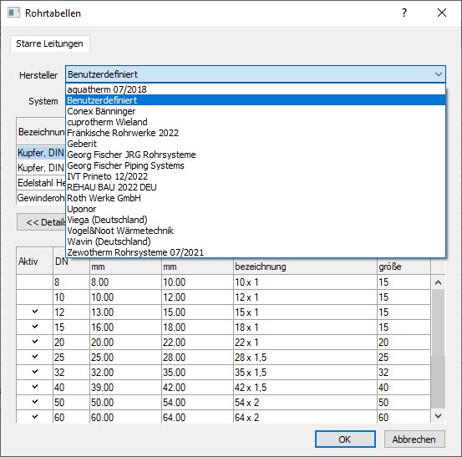The height and width of the screenshot is (457, 462).
Task: Toggle Aktiv checkmark for DN 32 row
Action: tap(35, 372)
